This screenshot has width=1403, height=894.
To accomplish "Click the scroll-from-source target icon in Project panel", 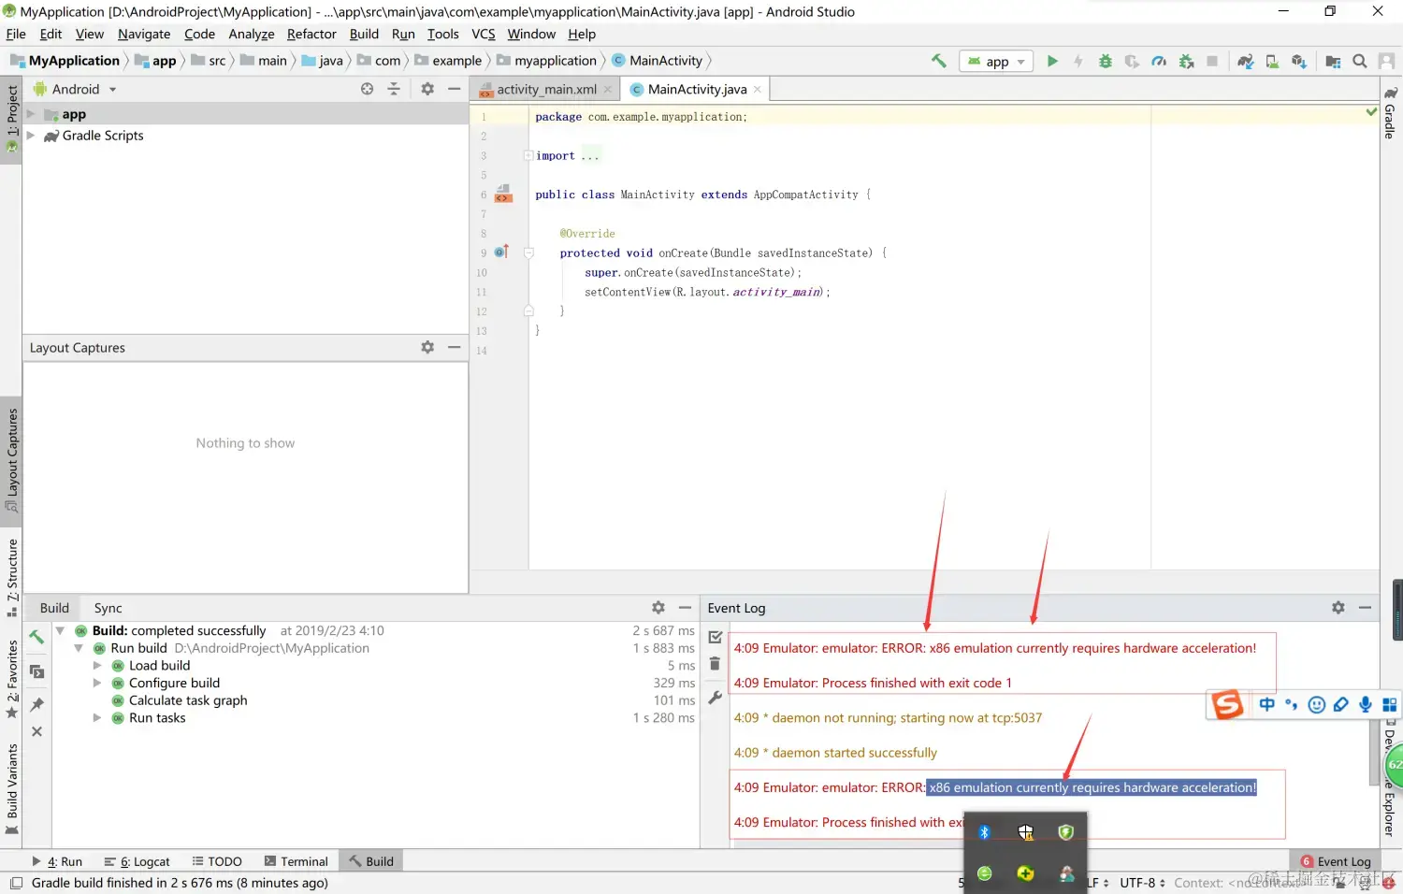I will tap(368, 89).
